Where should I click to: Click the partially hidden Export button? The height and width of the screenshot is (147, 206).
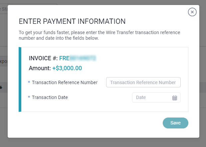point(4,61)
